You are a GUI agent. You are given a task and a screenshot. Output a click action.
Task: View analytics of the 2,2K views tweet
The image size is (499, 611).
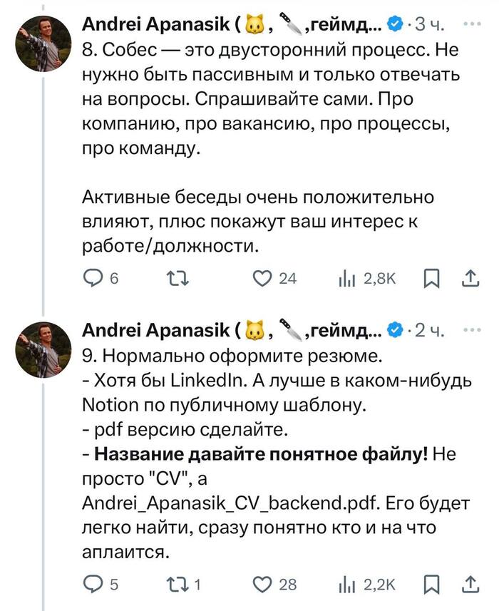point(346,584)
